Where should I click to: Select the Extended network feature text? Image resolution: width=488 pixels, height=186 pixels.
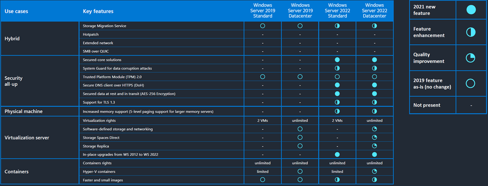98,43
